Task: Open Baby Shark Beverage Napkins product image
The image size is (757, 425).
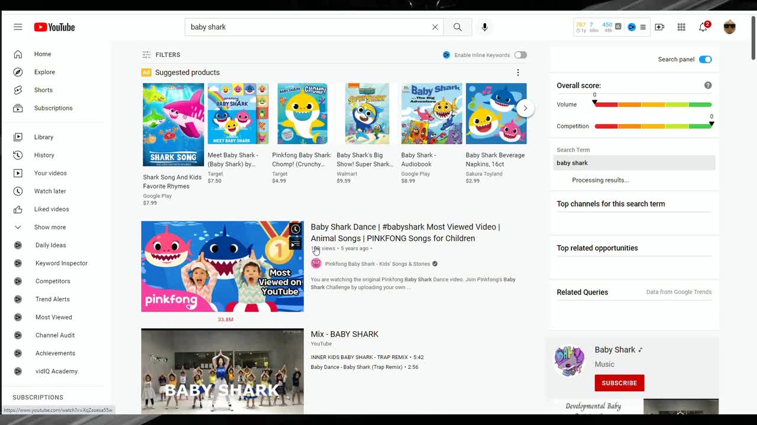Action: (496, 113)
